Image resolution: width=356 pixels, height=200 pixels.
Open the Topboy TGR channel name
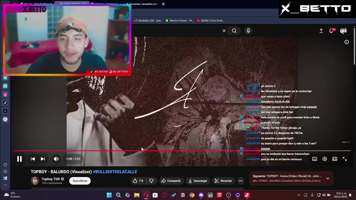click(51, 179)
